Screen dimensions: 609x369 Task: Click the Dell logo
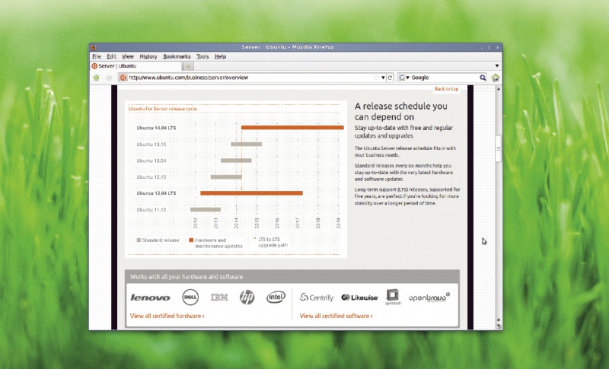(190, 297)
